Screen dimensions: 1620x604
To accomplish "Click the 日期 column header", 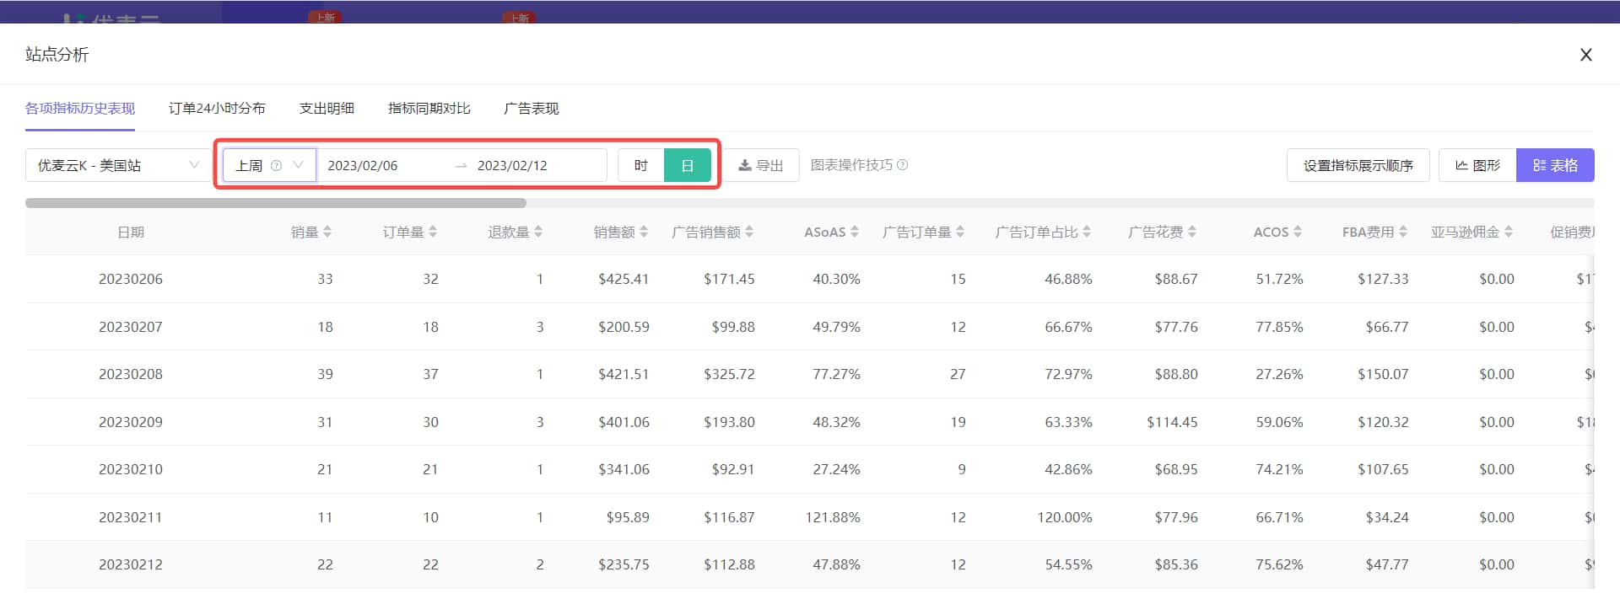I will click(x=131, y=232).
